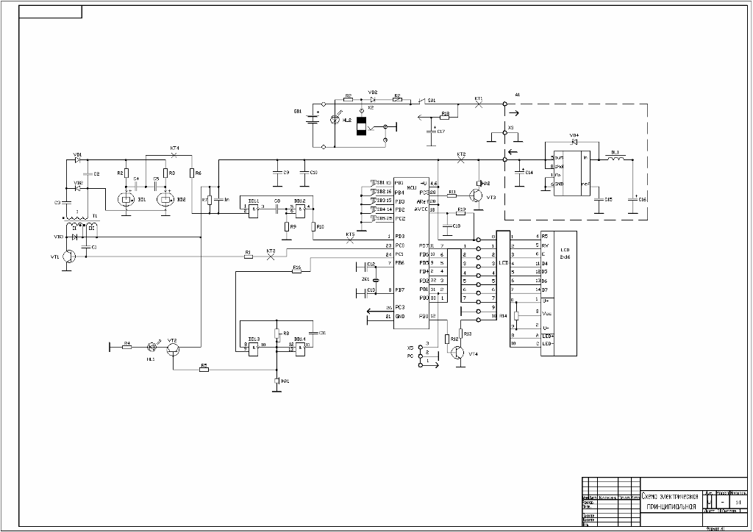Image resolution: width=753 pixels, height=532 pixels.
Task: Click the VT3 transistor symbol
Action: (x=476, y=196)
